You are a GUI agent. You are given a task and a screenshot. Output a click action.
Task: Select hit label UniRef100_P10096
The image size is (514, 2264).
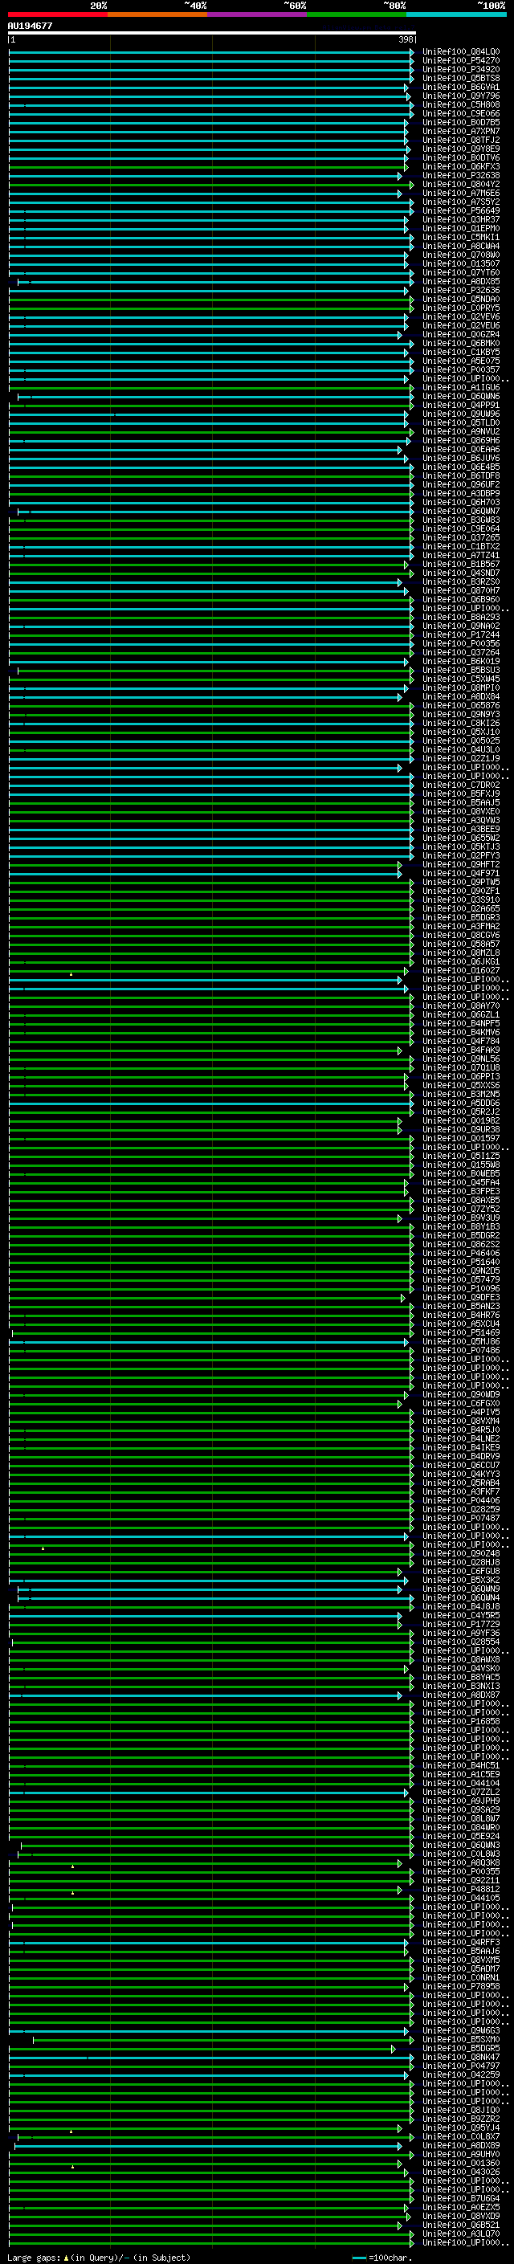pyautogui.click(x=461, y=1288)
